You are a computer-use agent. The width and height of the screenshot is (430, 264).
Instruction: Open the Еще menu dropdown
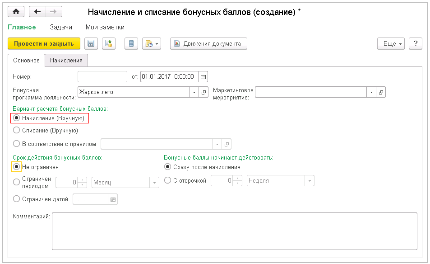click(x=390, y=44)
